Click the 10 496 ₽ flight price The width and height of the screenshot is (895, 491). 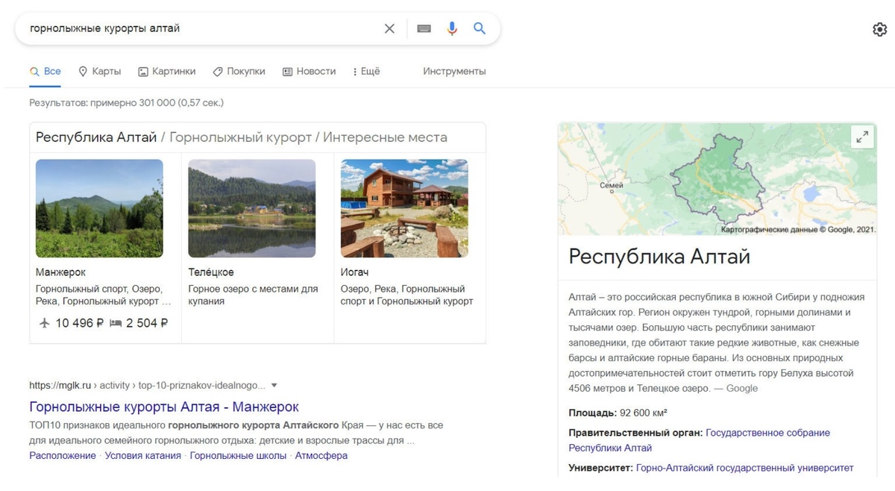coord(80,323)
